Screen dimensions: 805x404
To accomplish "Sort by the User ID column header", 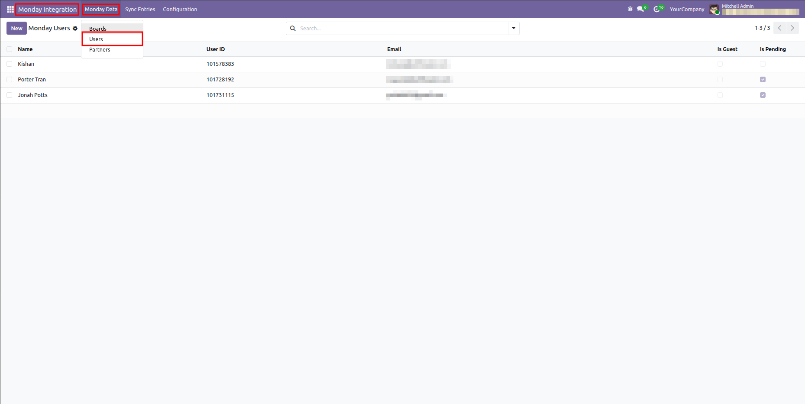I will click(215, 49).
